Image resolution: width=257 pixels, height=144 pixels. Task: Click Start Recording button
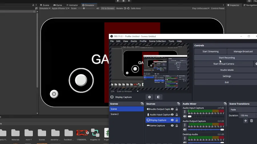(227, 58)
